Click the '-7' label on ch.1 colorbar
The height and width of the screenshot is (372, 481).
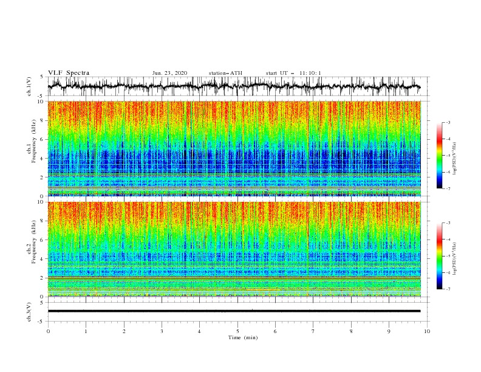[448, 188]
